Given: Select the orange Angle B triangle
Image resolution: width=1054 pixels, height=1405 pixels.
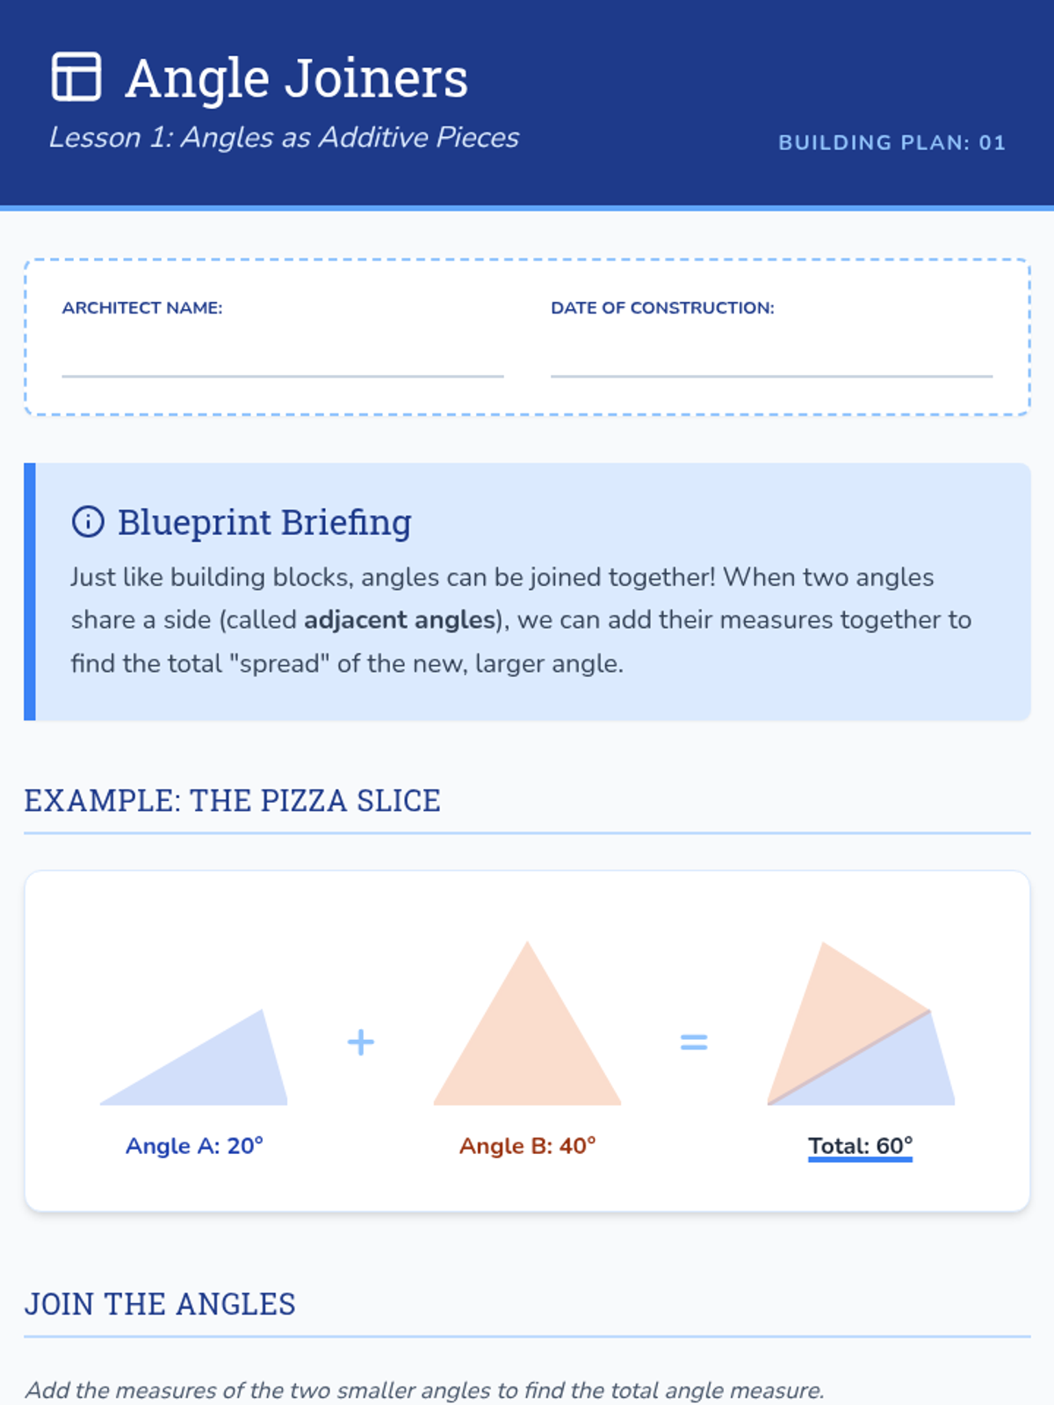Looking at the screenshot, I should pyautogui.click(x=527, y=1023).
